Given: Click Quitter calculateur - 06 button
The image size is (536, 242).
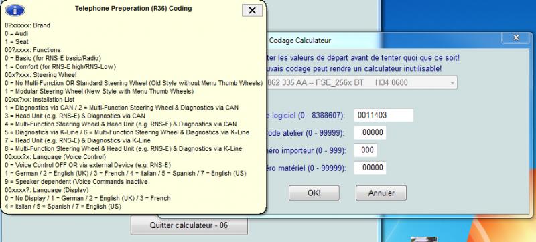Looking at the screenshot, I should coord(189,225).
